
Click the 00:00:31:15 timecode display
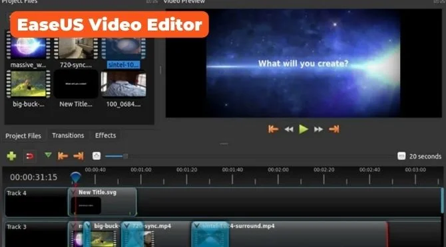tap(33, 177)
